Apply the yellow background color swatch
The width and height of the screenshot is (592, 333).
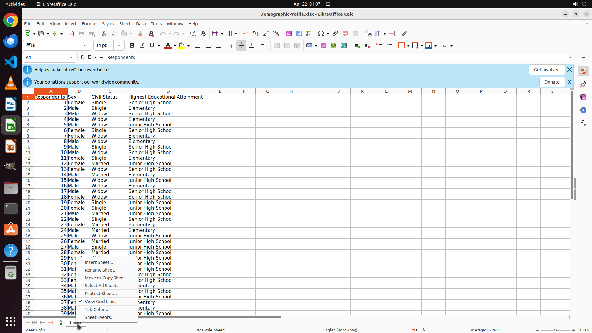coord(182,46)
